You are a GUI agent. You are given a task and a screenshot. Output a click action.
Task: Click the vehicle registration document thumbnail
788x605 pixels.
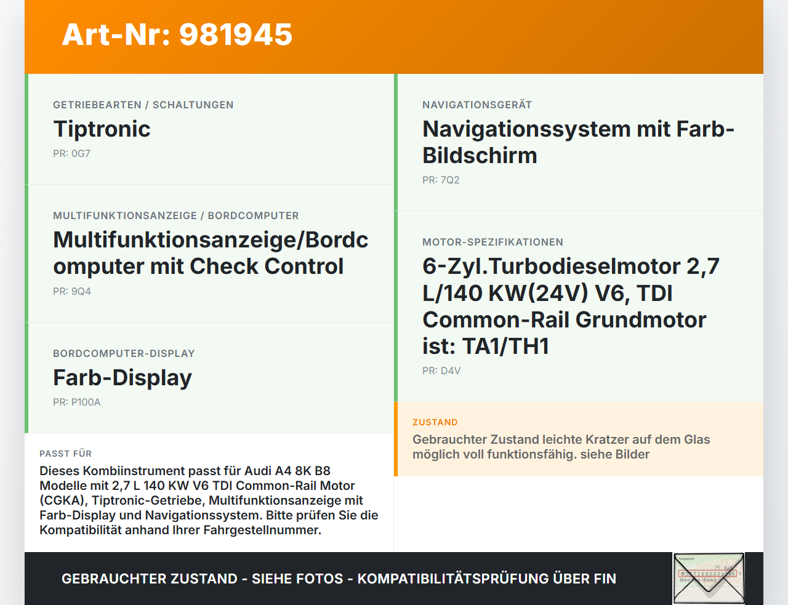tap(708, 579)
